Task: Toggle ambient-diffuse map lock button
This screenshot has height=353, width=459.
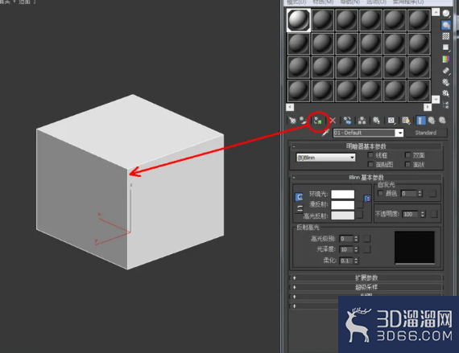Action: click(x=367, y=199)
